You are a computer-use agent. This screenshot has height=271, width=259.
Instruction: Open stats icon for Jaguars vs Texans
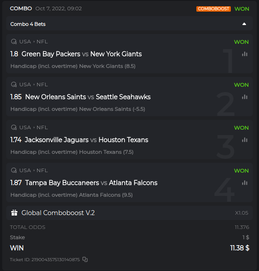tap(245, 140)
